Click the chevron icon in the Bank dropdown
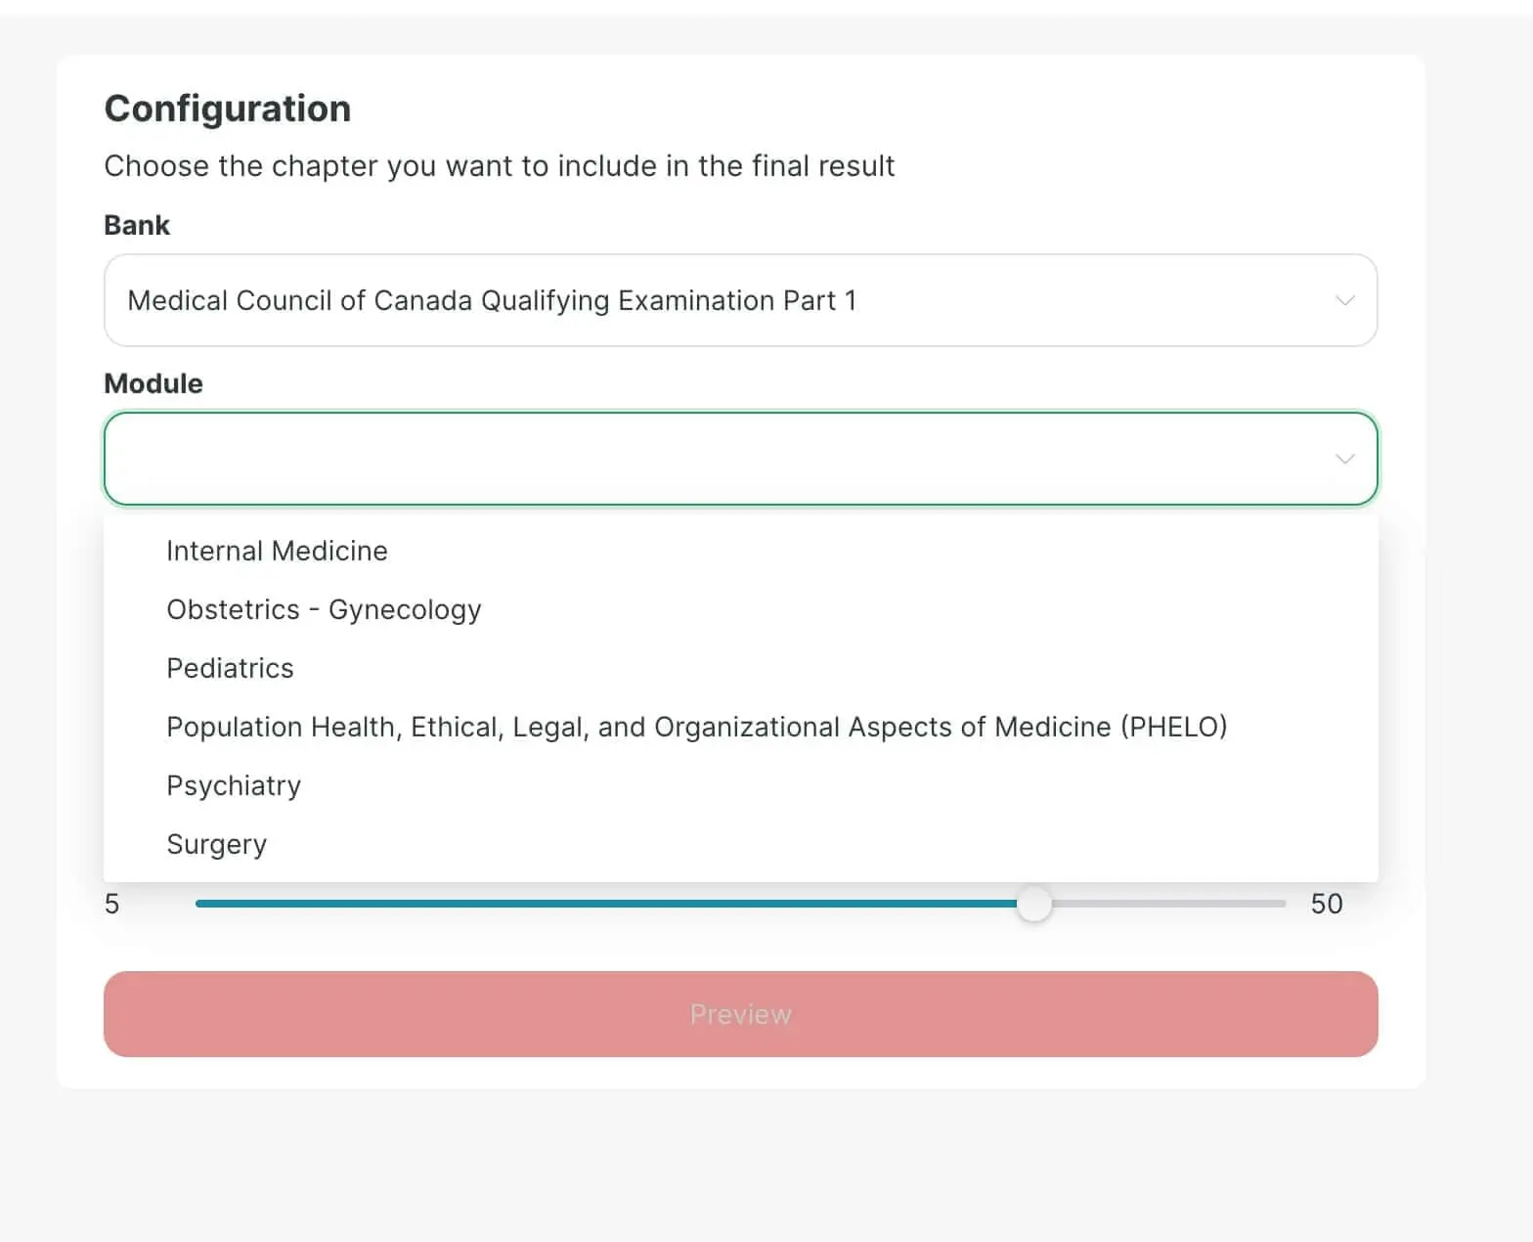The width and height of the screenshot is (1533, 1242). click(1344, 300)
